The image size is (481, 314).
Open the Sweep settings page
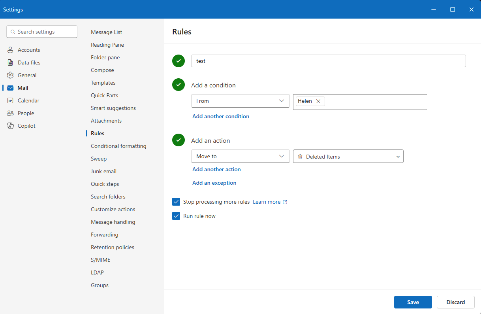click(x=99, y=159)
